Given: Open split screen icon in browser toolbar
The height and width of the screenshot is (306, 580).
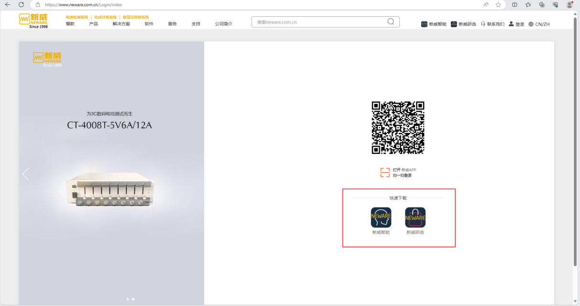Looking at the screenshot, I should tap(514, 4).
